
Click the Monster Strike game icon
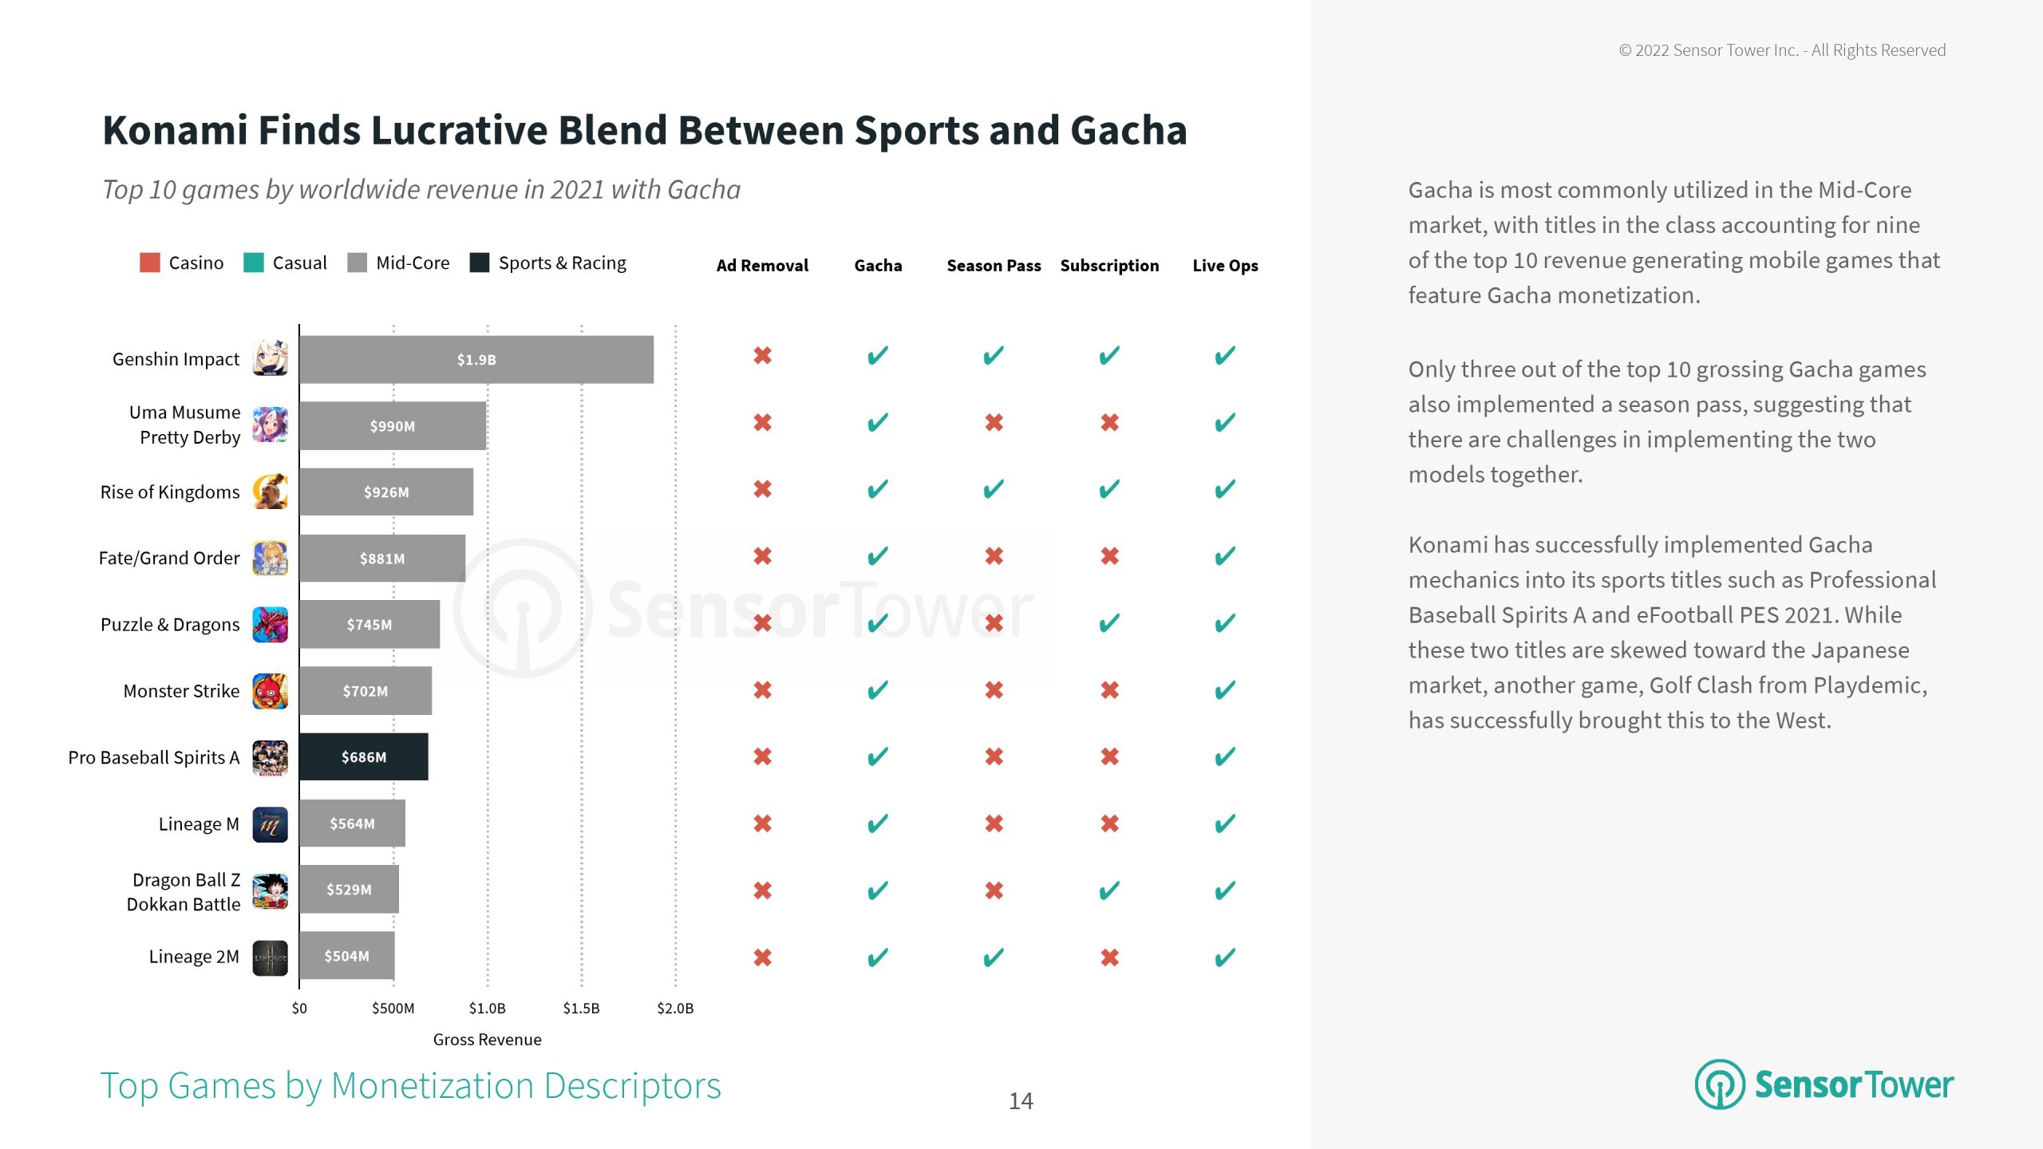pos(270,691)
